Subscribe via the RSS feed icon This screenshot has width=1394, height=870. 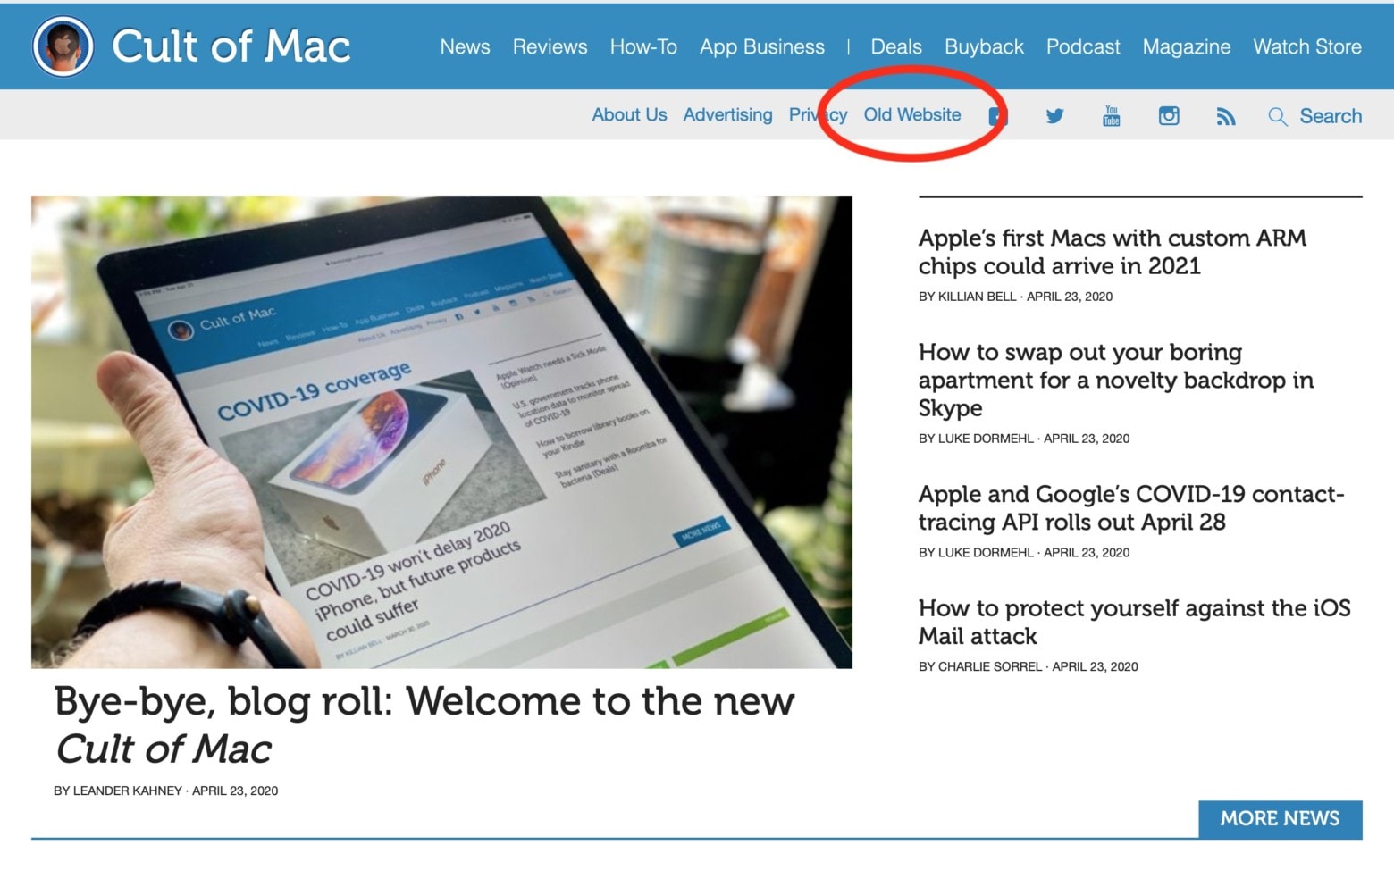pos(1225,115)
